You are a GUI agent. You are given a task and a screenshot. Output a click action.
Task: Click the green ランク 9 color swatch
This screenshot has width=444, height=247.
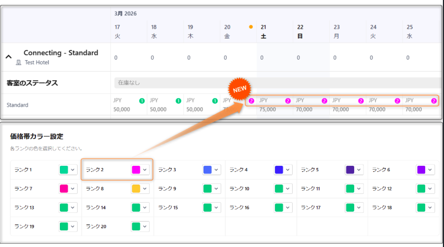[x=207, y=188]
